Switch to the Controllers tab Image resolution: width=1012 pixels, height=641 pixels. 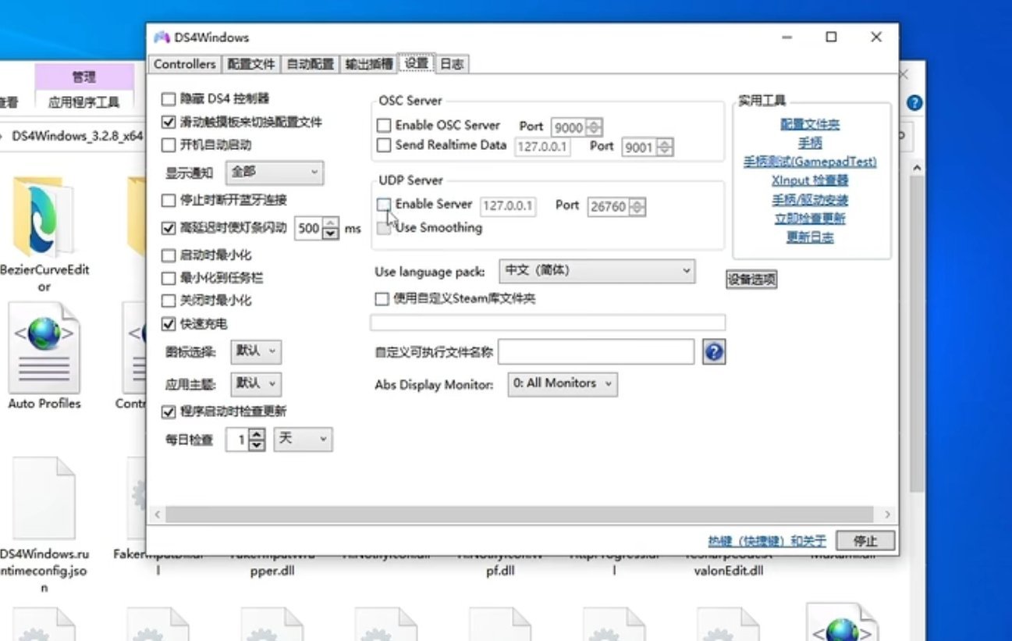point(184,64)
